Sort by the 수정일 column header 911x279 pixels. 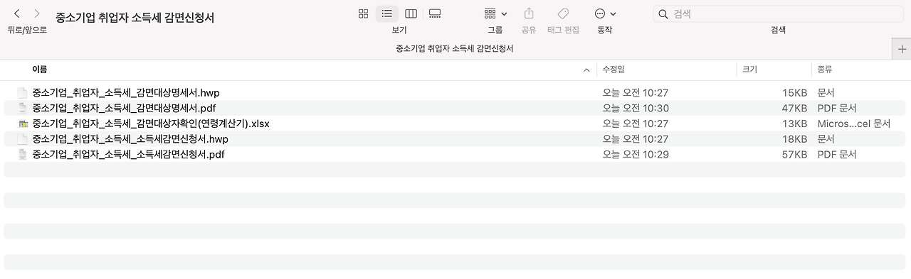pos(614,70)
